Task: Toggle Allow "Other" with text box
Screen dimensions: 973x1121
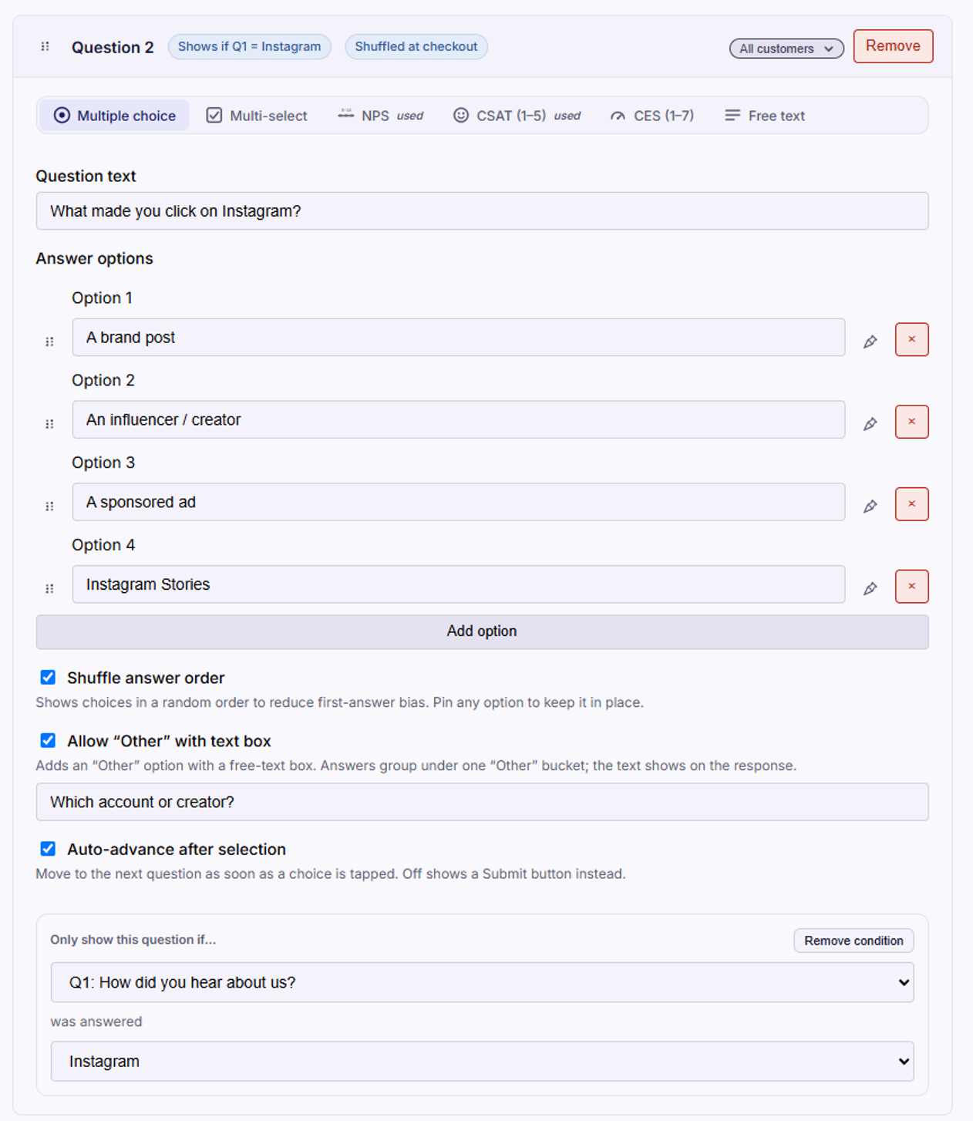Action: (x=48, y=740)
